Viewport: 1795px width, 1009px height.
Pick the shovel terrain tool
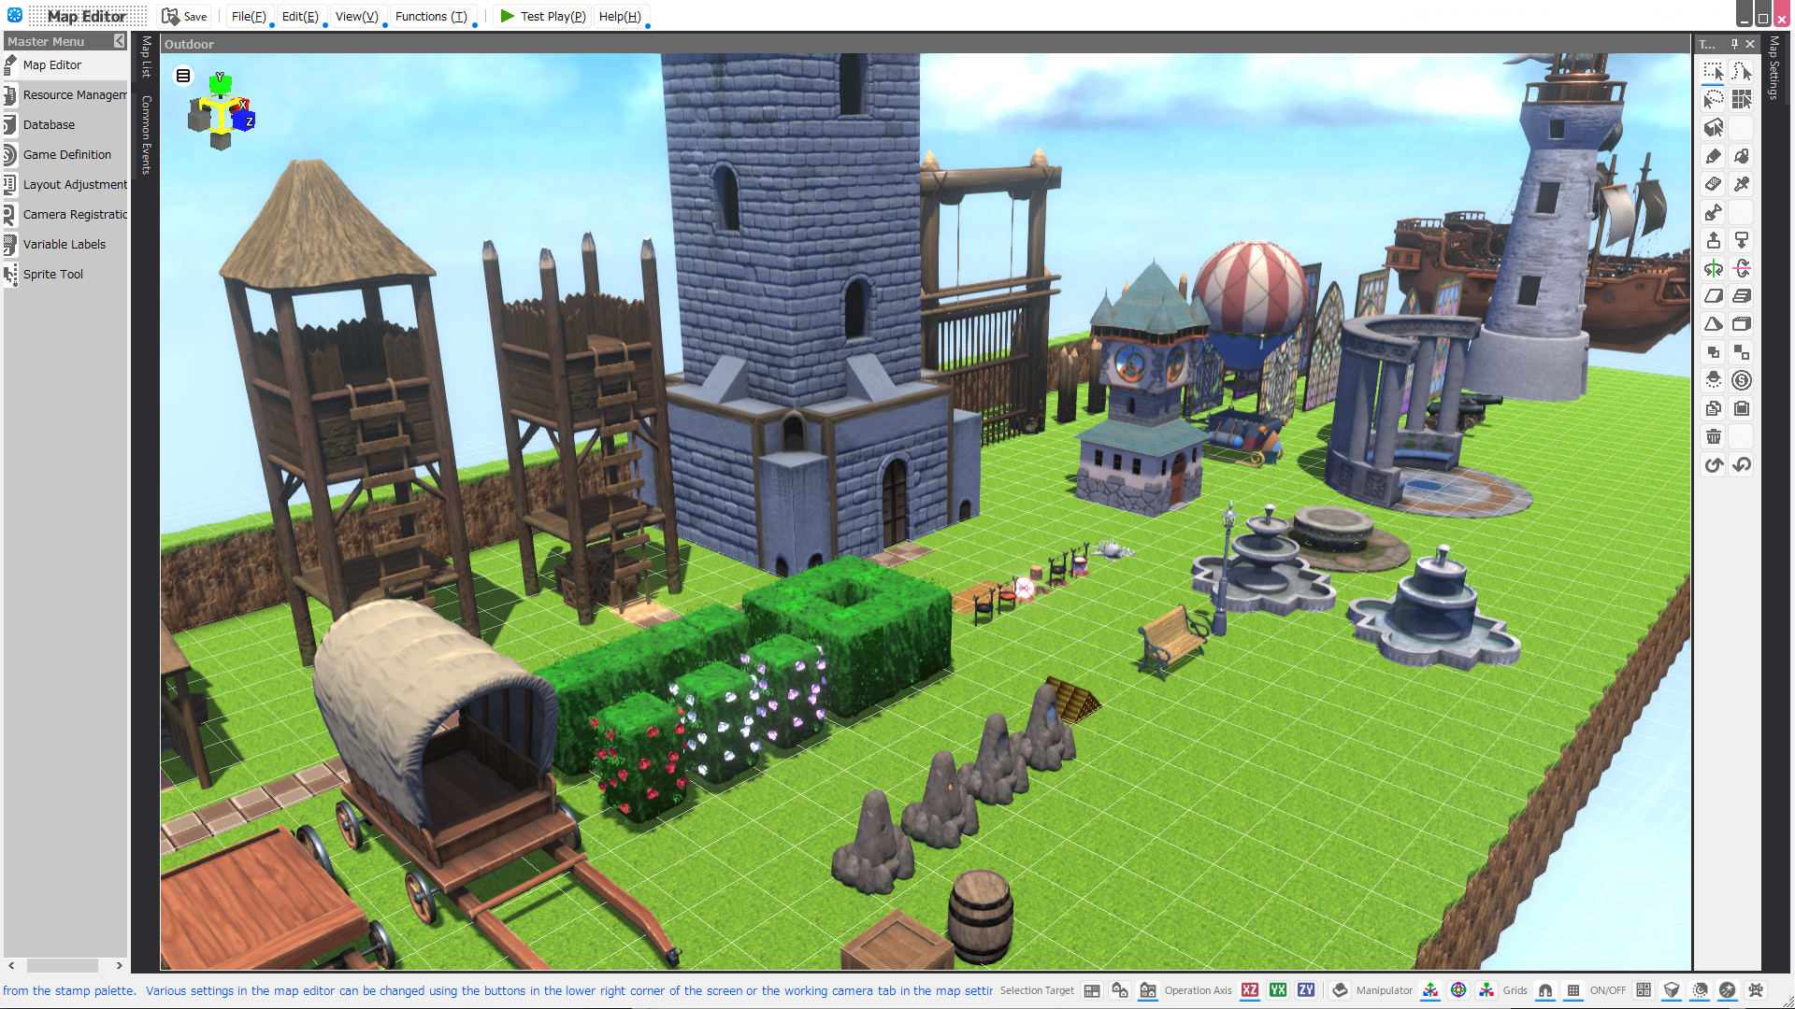pyautogui.click(x=1713, y=211)
